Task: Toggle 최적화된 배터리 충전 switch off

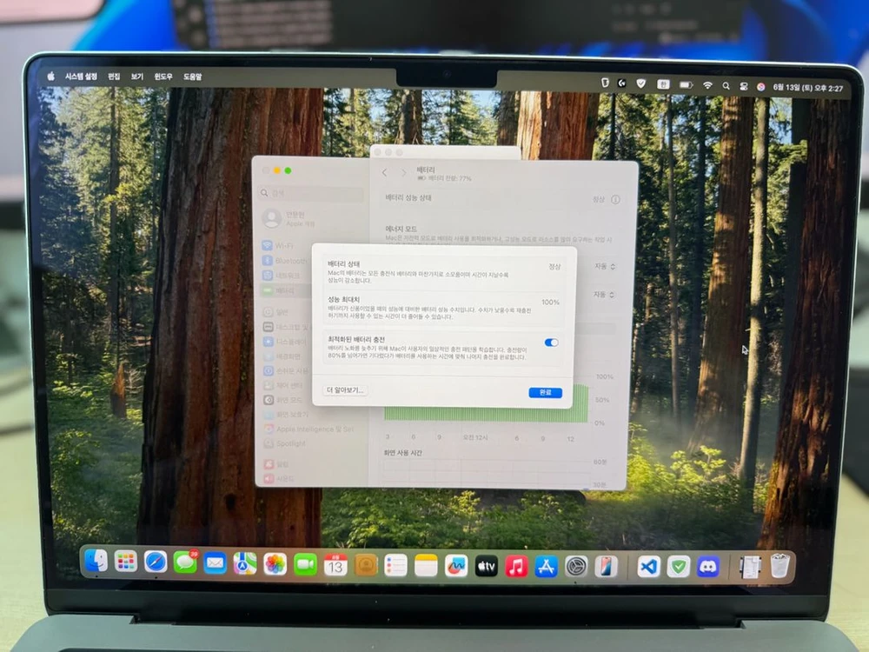Action: [x=551, y=343]
